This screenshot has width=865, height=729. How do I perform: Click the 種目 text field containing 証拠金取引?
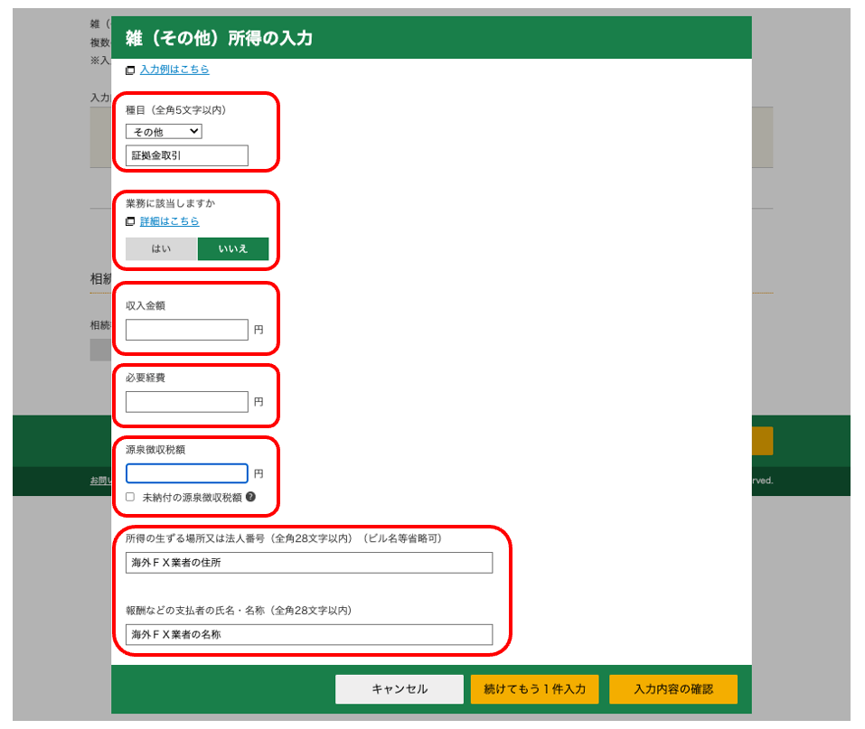[x=186, y=156]
